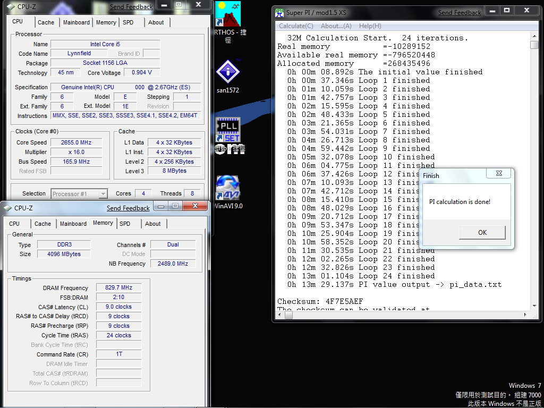Screen dimensions: 544x408
Task: Click Super PI vertical scrollbar down arrow
Action: (534, 306)
